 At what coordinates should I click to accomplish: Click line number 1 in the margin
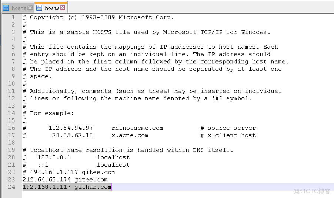(13, 17)
